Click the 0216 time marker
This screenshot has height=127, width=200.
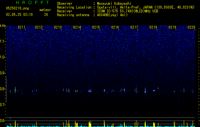(115, 27)
